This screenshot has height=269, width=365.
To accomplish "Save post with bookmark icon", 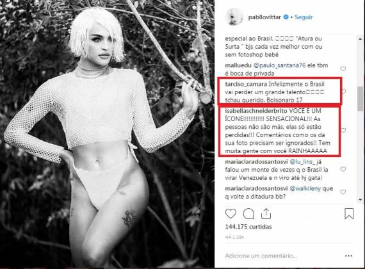I will tap(349, 213).
